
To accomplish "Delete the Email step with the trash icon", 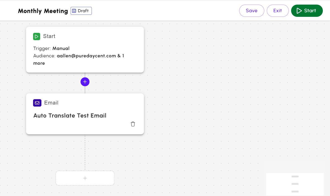I will (133, 124).
